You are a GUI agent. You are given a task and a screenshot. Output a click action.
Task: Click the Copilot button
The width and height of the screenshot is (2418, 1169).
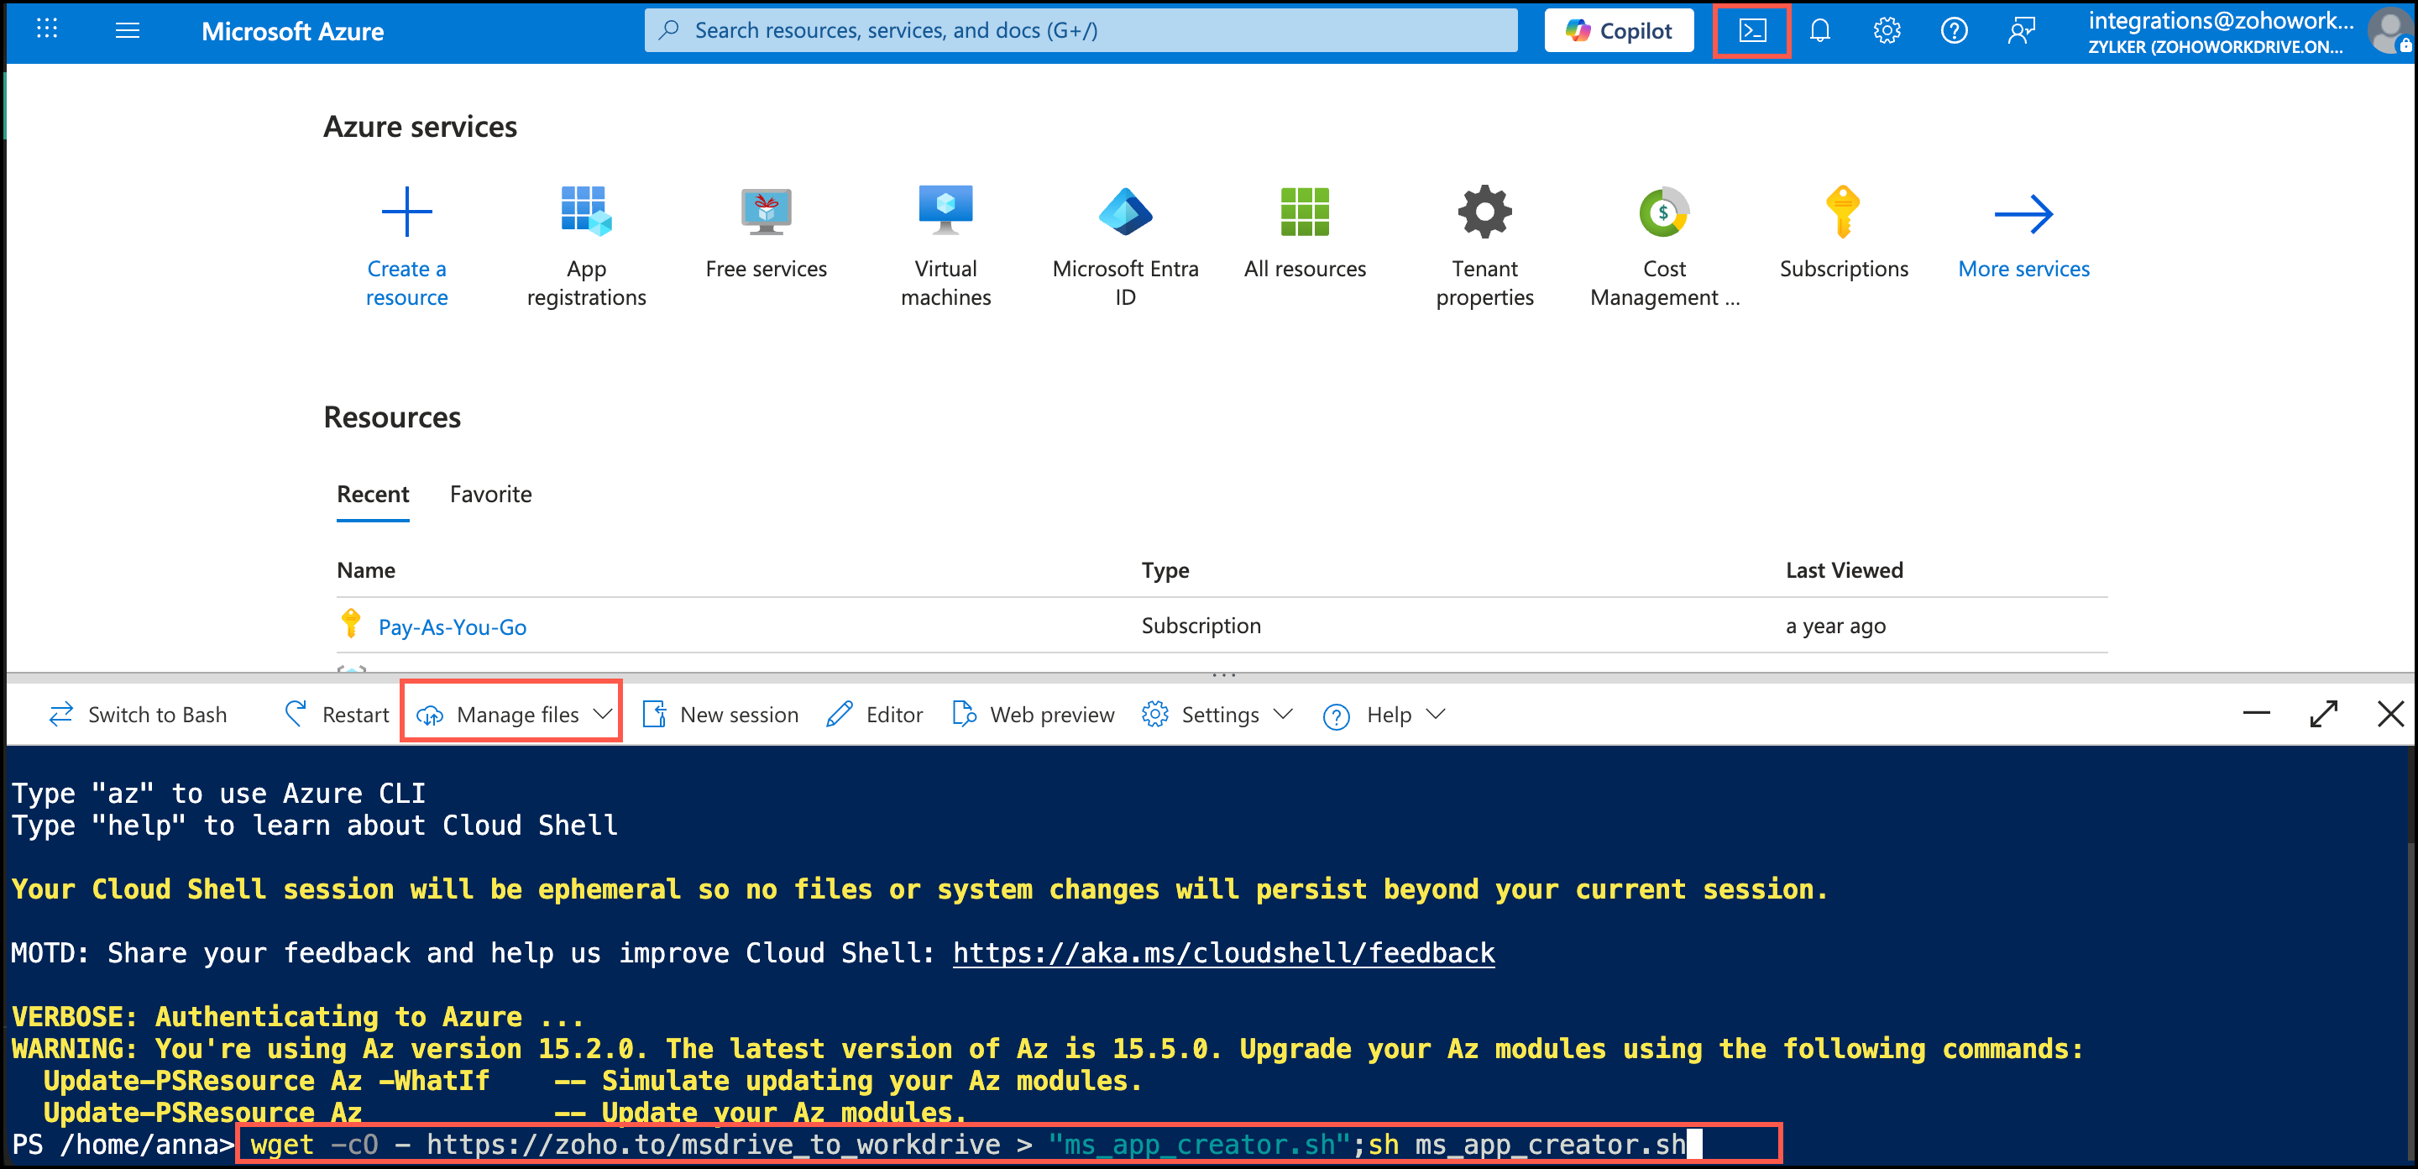coord(1618,31)
